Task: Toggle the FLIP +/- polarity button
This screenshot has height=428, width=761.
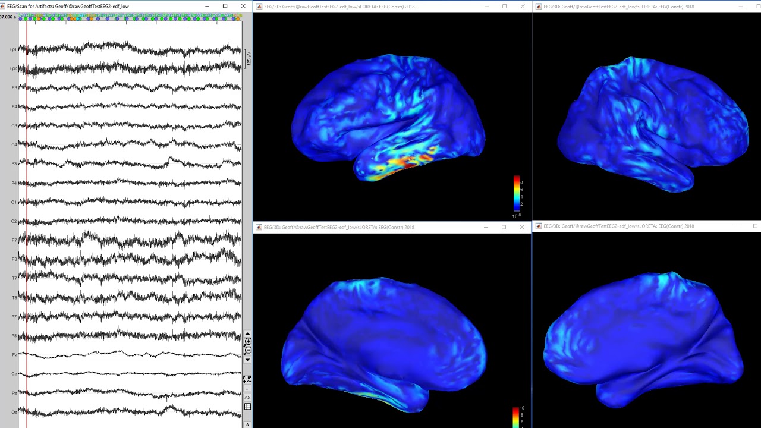Action: (x=247, y=378)
